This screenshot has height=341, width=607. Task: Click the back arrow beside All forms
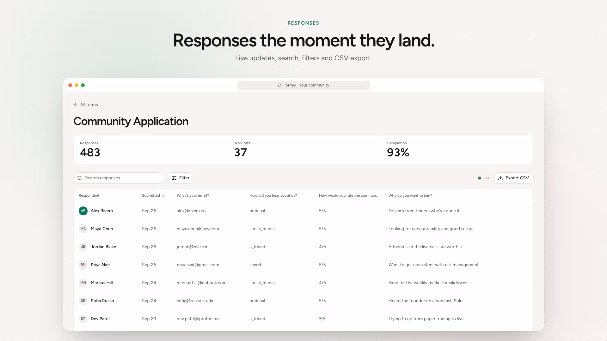click(76, 105)
